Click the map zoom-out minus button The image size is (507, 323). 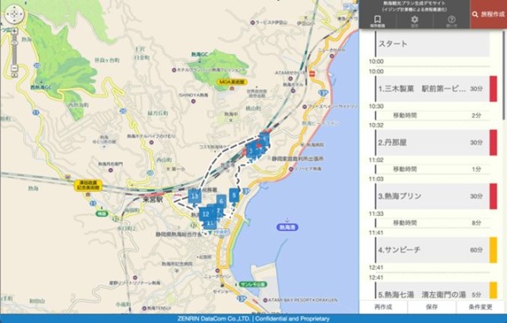click(15, 68)
